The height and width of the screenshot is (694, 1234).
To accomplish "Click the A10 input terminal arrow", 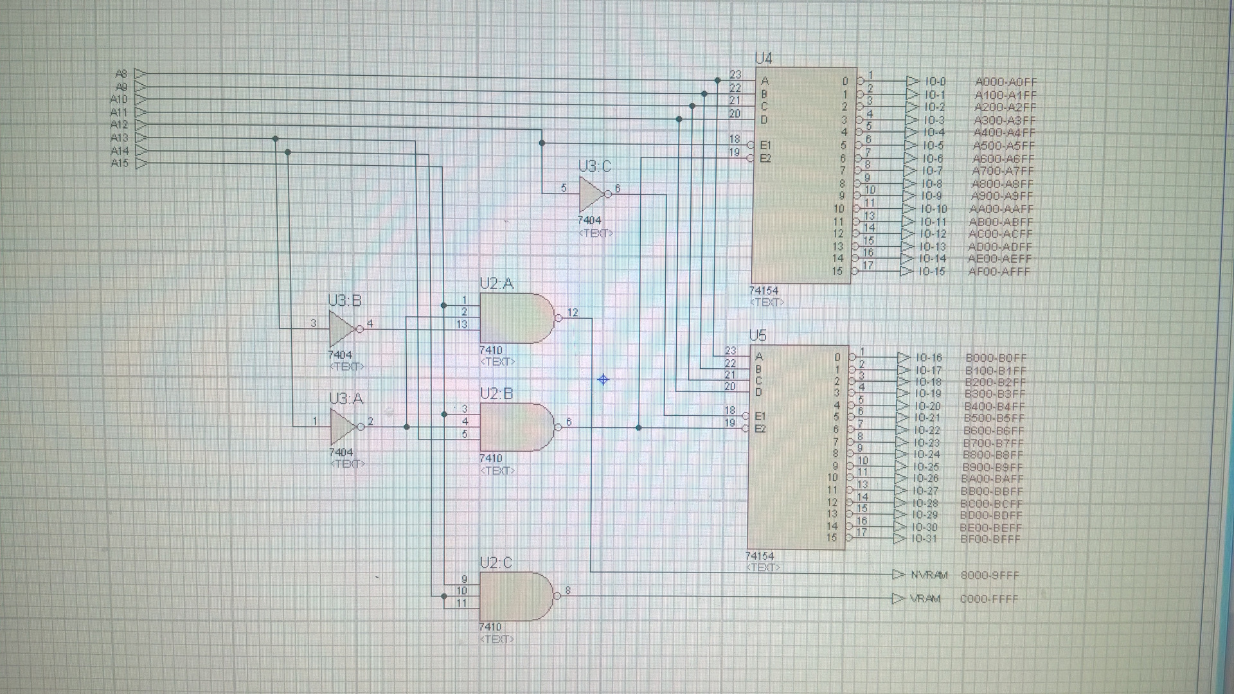I will coord(141,100).
